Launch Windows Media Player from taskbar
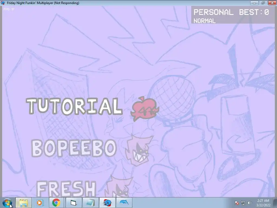This screenshot has height=208, width=277. (40, 203)
